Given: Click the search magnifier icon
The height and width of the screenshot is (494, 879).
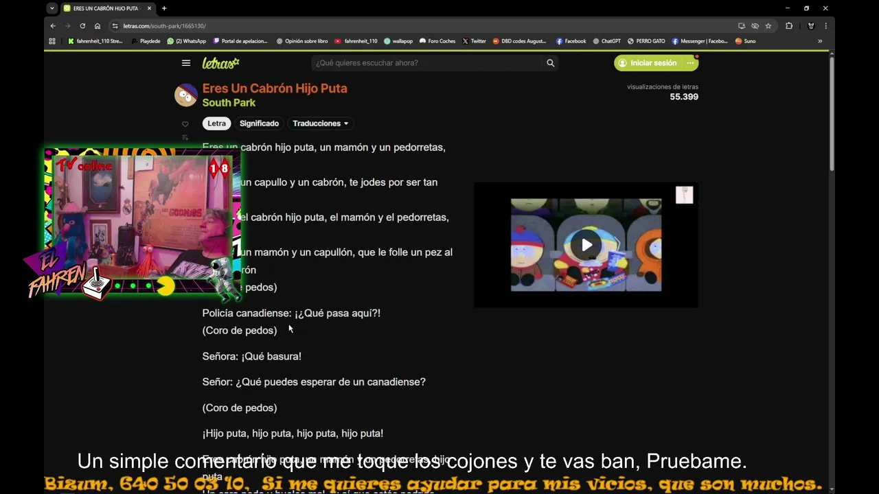Looking at the screenshot, I should (550, 63).
